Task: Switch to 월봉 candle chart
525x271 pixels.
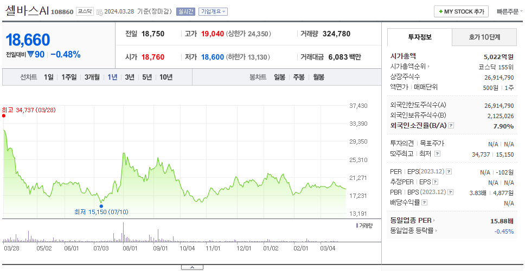Action: pyautogui.click(x=319, y=78)
